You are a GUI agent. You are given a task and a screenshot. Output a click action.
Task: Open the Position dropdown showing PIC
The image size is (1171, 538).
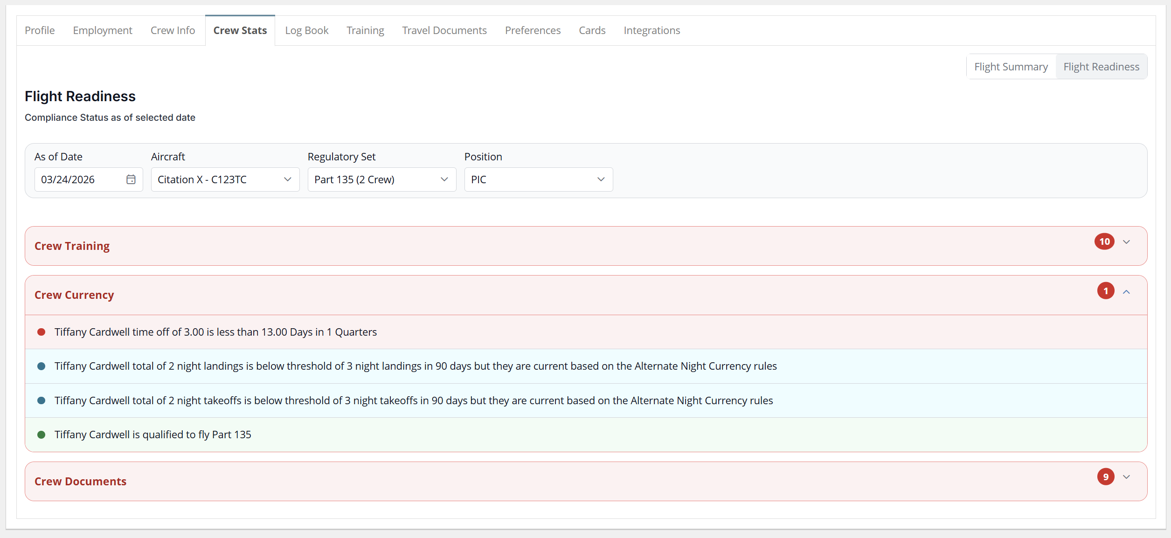point(538,179)
